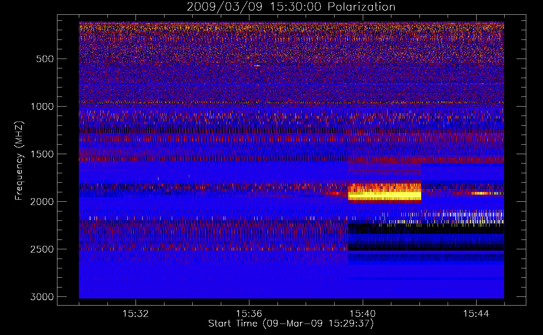Click the plot title '2009/03/09 15:30:00 Polarization'
The height and width of the screenshot is (335, 543).
291,7
